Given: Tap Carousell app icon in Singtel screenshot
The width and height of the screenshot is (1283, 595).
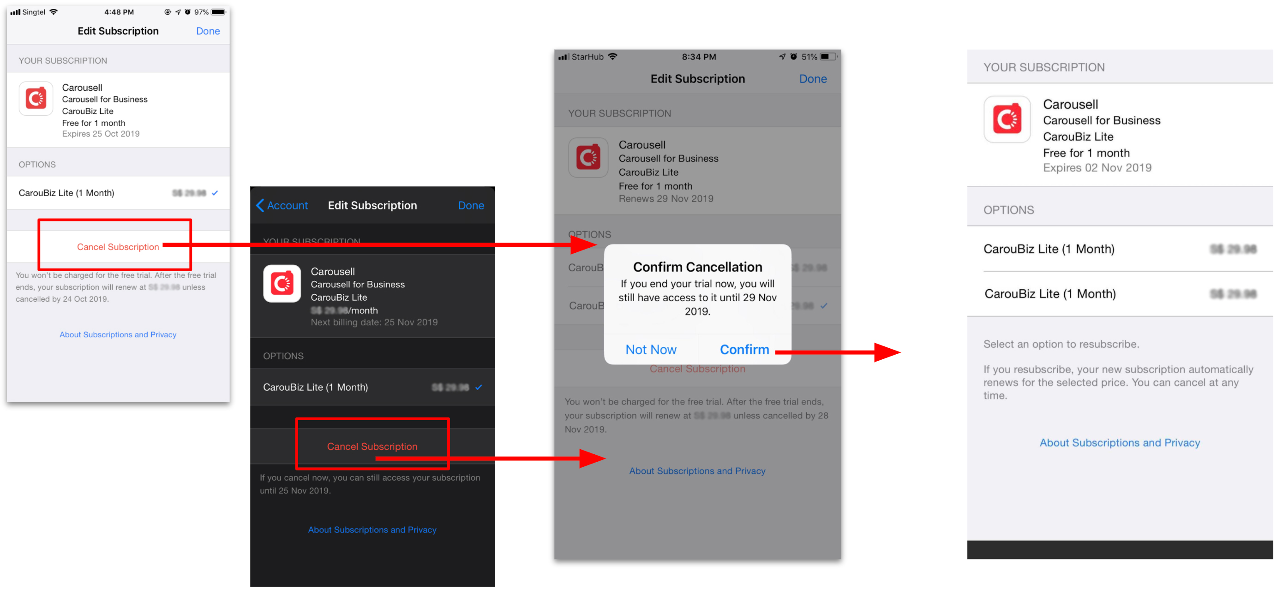Looking at the screenshot, I should click(36, 99).
